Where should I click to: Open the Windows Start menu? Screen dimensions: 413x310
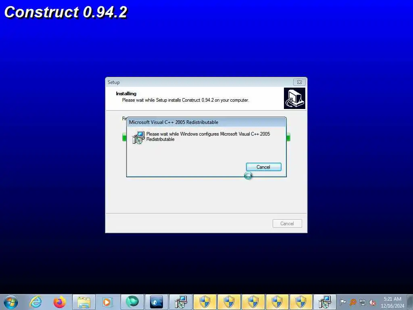11,302
